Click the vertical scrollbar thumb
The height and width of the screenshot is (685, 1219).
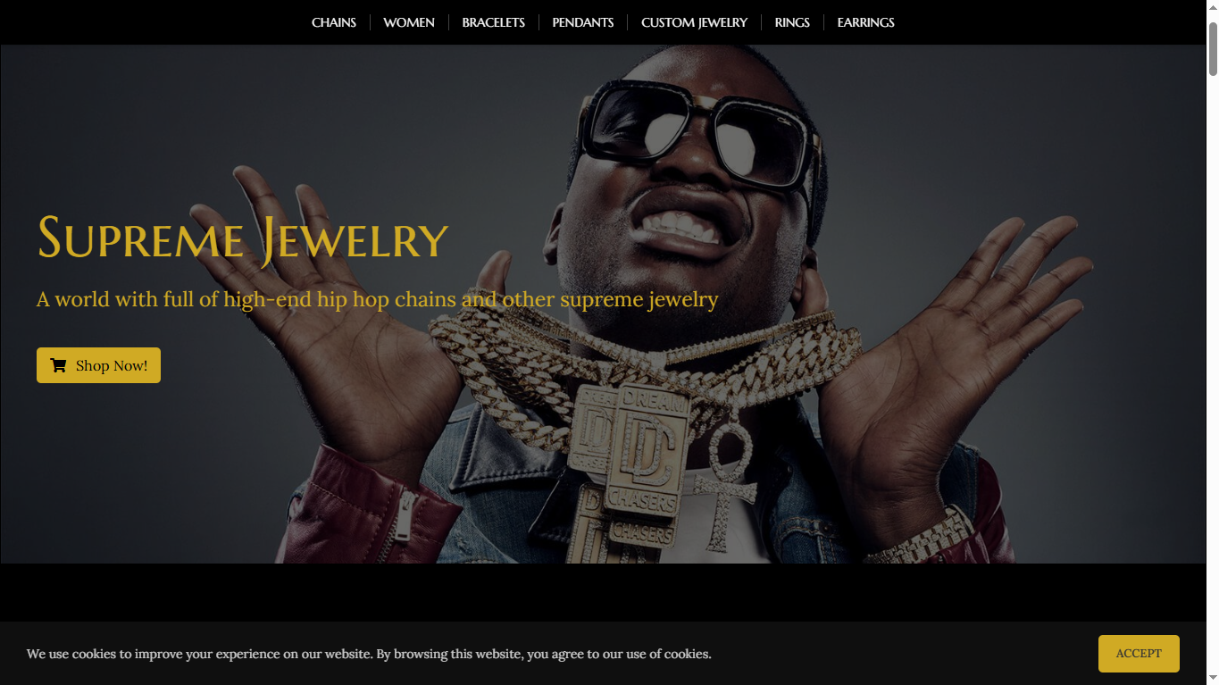1212,49
